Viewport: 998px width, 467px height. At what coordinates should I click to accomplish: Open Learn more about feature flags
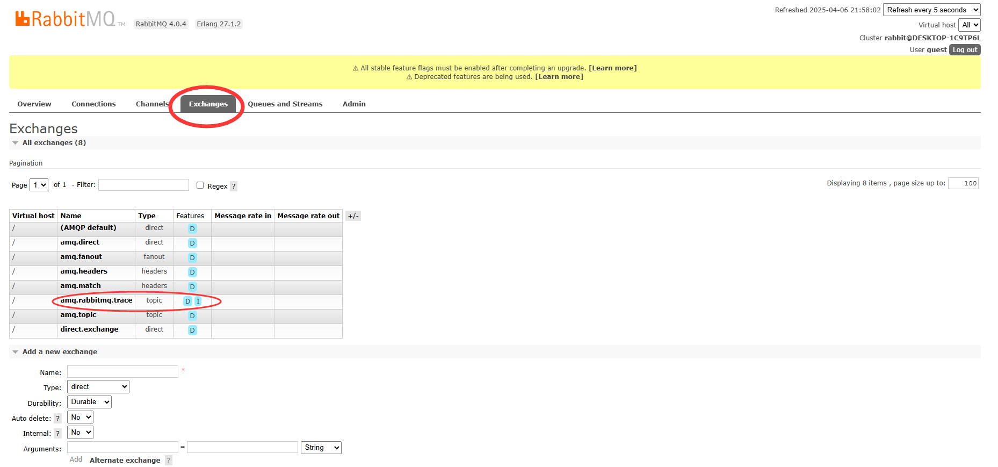pos(613,68)
